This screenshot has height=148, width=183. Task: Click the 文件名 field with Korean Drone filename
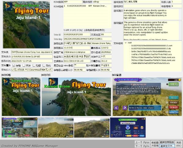(32, 52)
